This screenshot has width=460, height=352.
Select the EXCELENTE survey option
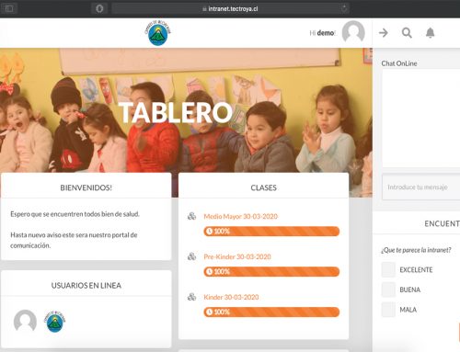point(388,269)
